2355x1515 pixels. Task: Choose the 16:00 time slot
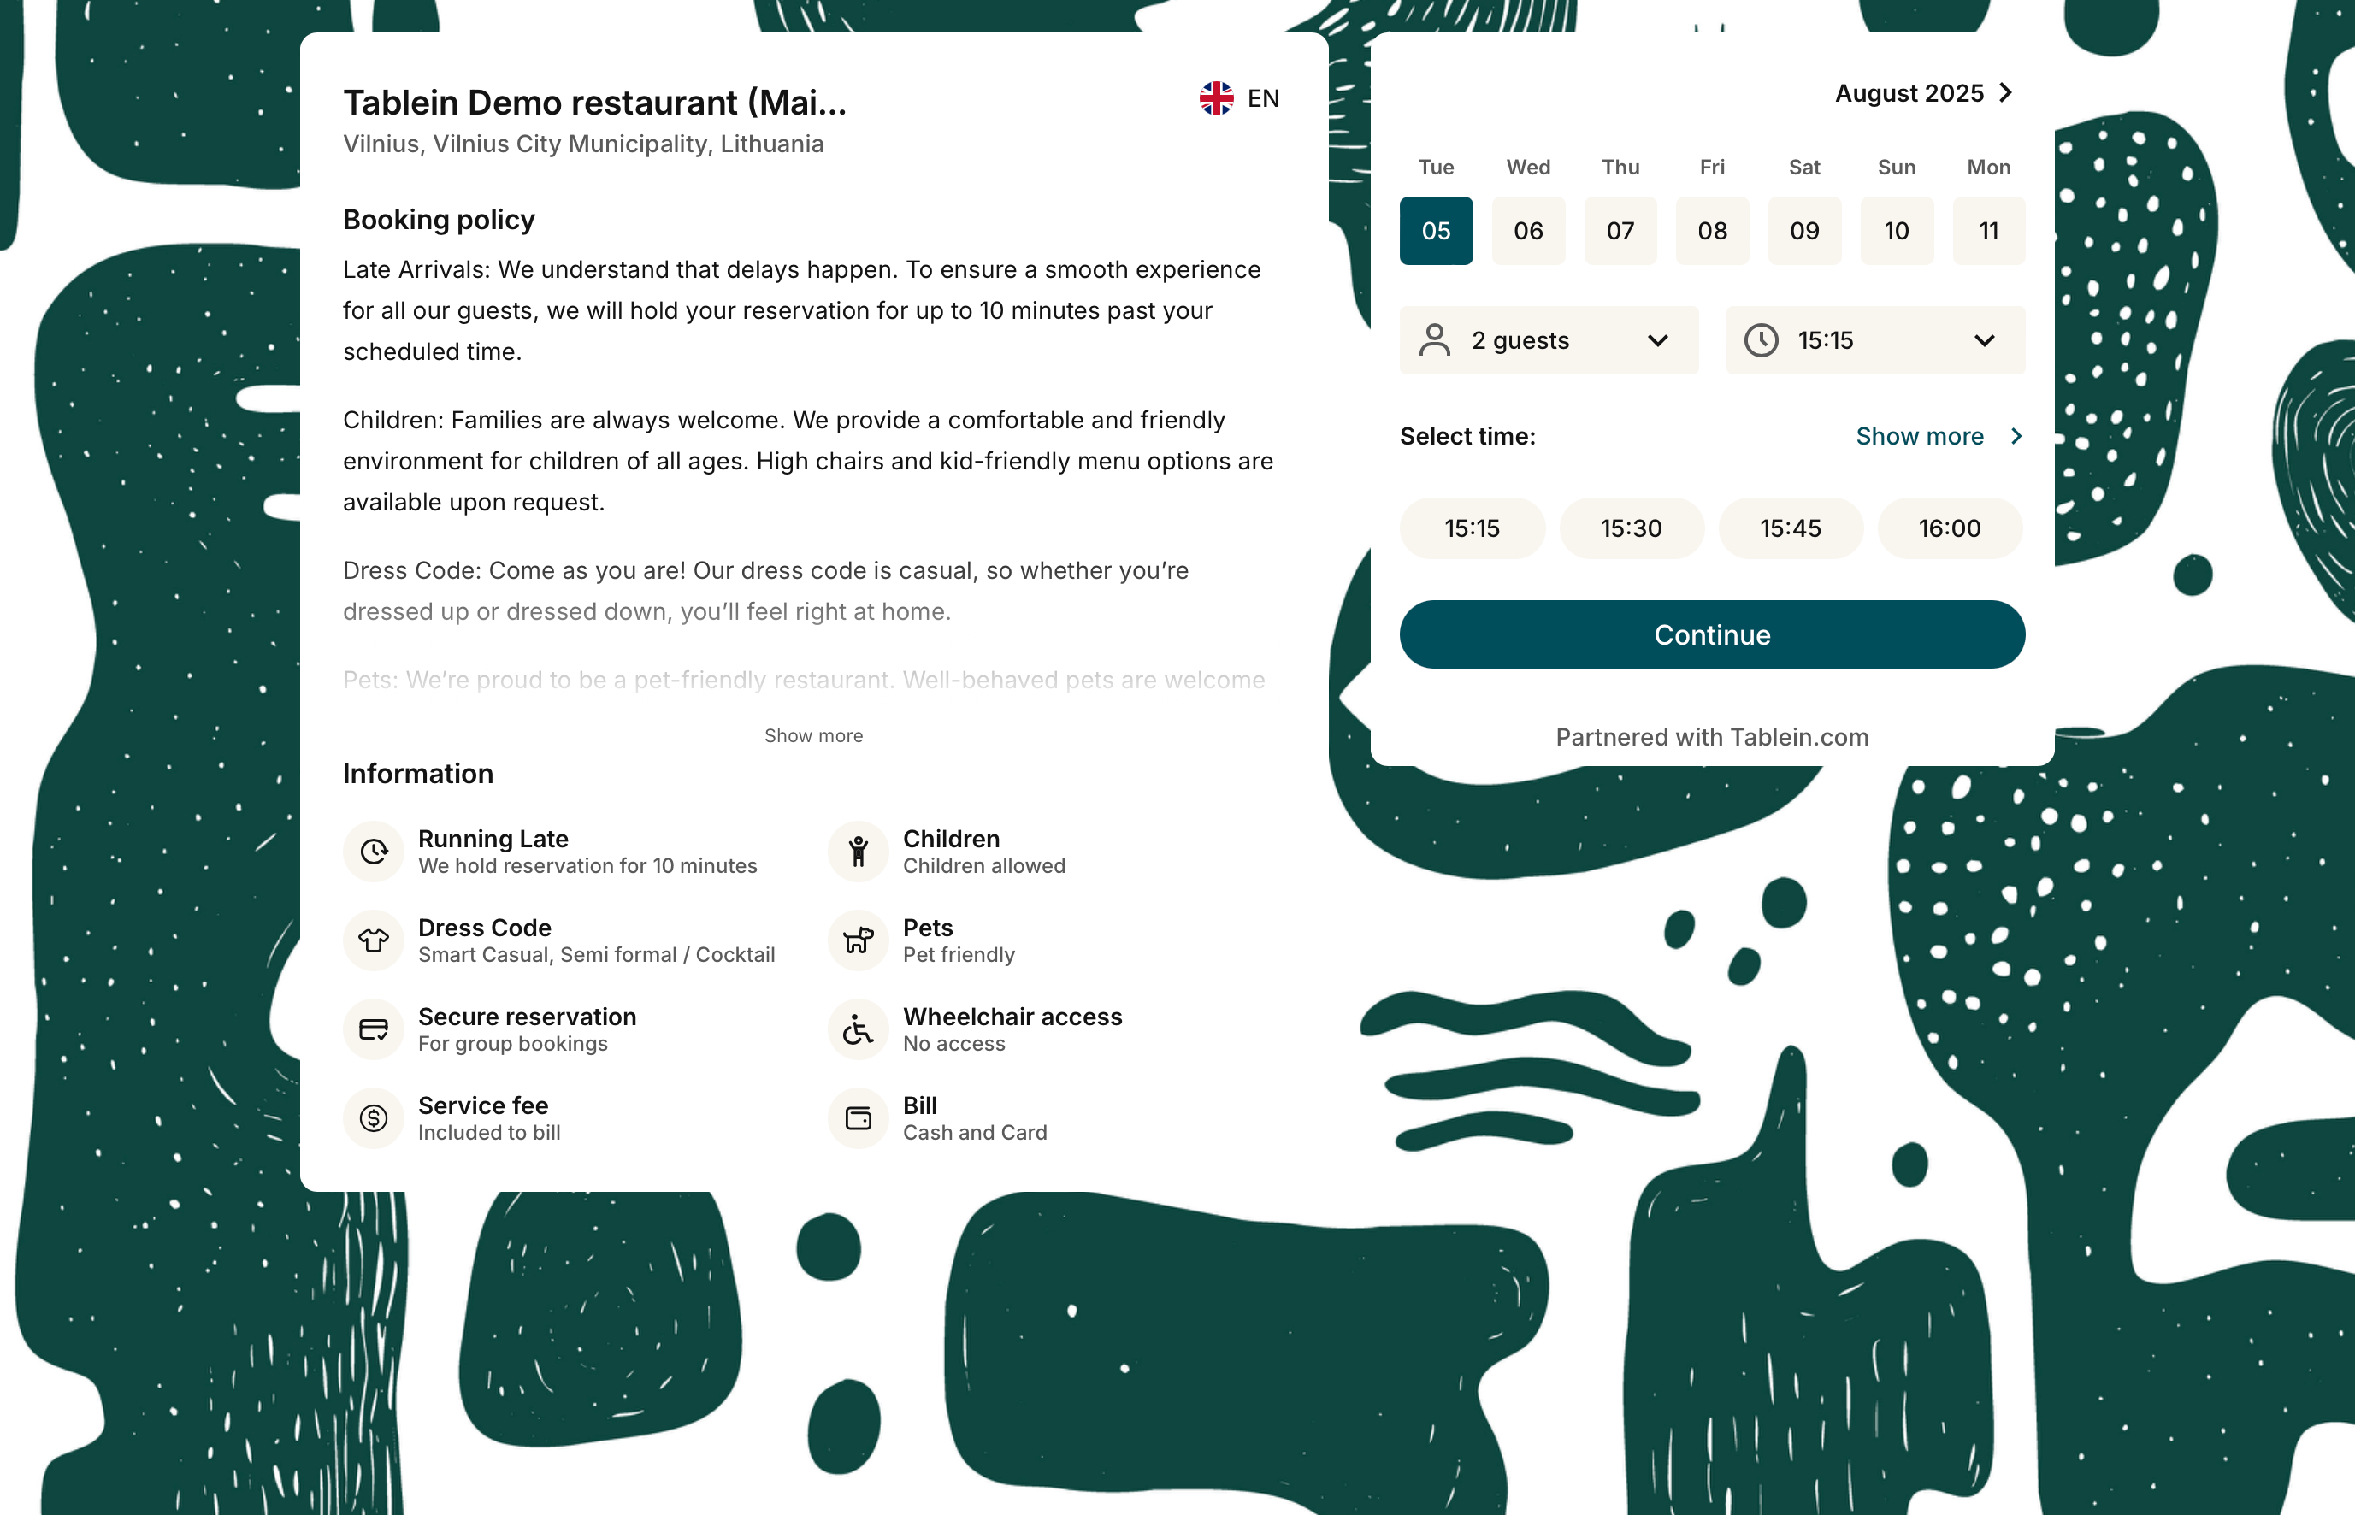tap(1950, 528)
